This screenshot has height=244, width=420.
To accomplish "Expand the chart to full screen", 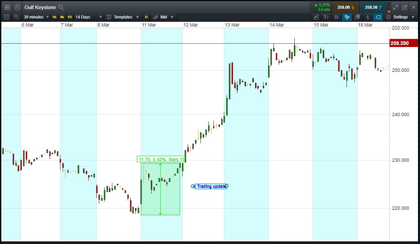I will (x=395, y=7).
